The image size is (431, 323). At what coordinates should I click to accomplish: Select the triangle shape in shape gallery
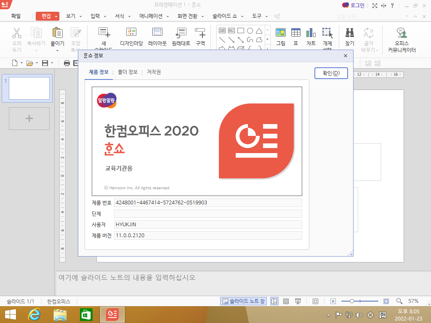pos(259,30)
